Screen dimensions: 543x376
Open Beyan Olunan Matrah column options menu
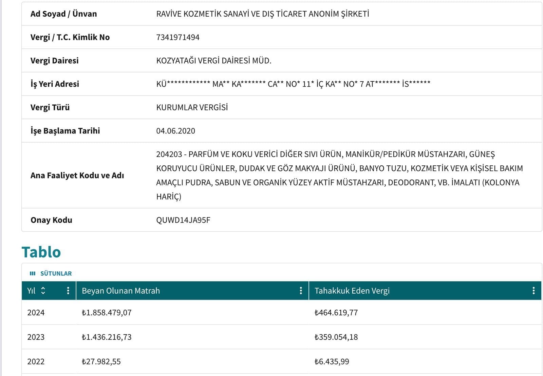point(301,291)
